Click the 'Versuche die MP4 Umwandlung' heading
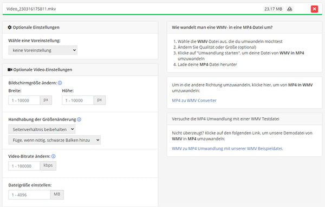This screenshot has width=325, height=207. [x=225, y=119]
